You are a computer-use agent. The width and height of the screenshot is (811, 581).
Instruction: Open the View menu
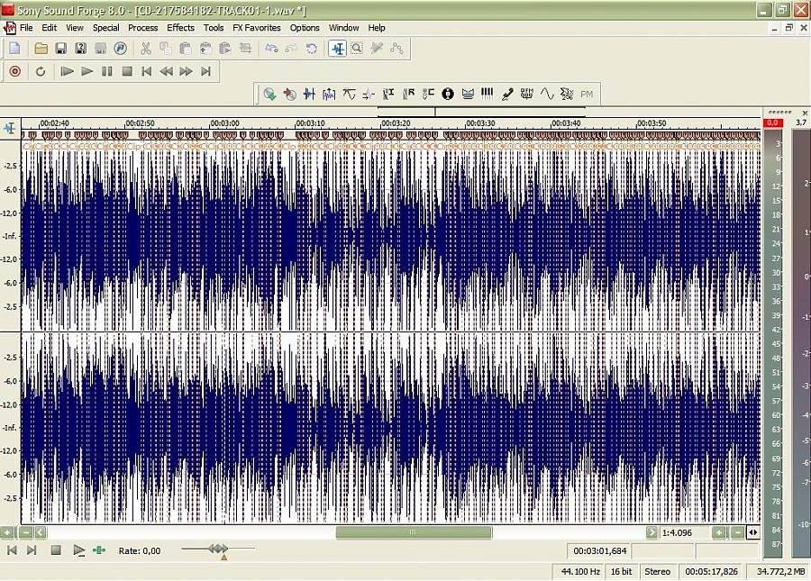[75, 28]
